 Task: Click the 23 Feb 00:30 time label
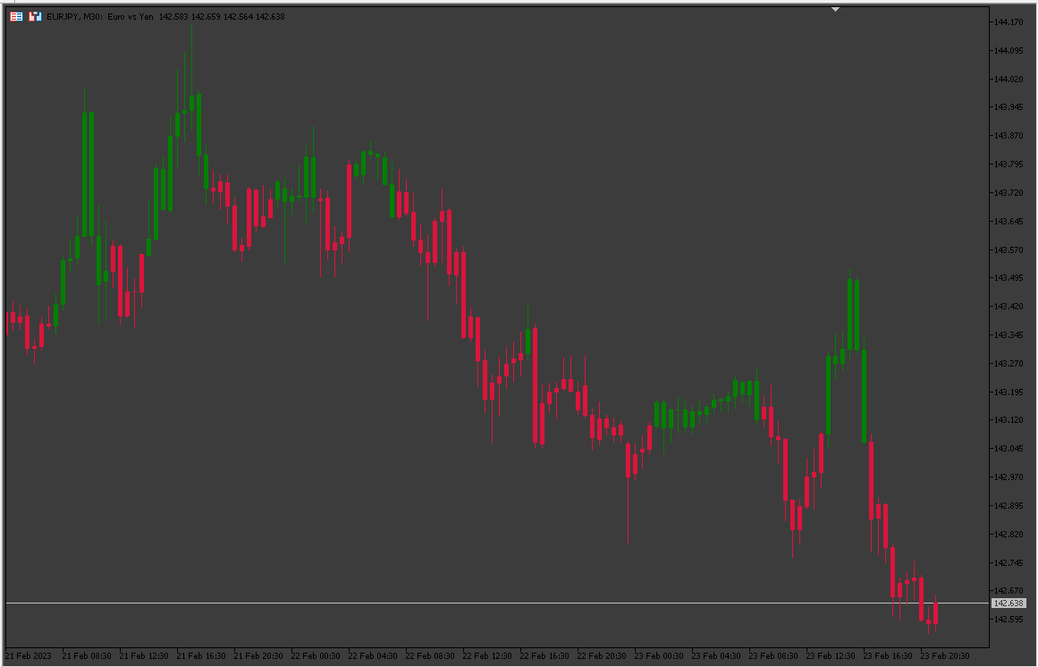659,656
